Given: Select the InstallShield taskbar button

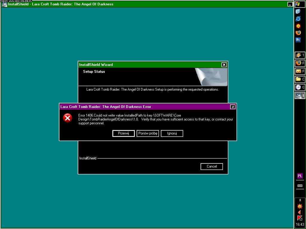Looking at the screenshot, I should [x=300, y=95].
